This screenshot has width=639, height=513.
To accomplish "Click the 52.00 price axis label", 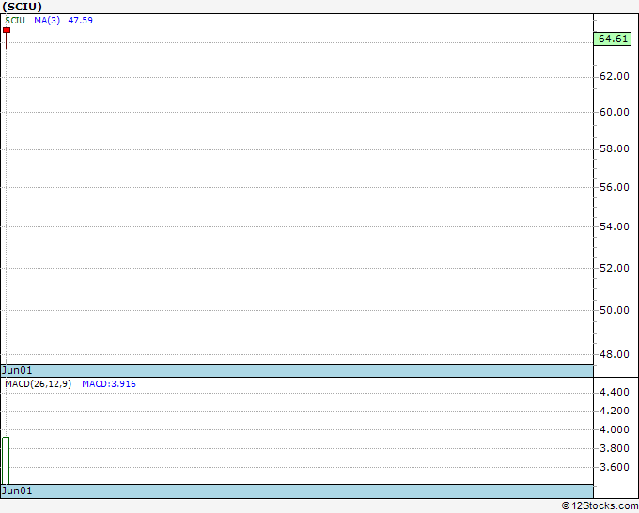I will (x=615, y=268).
